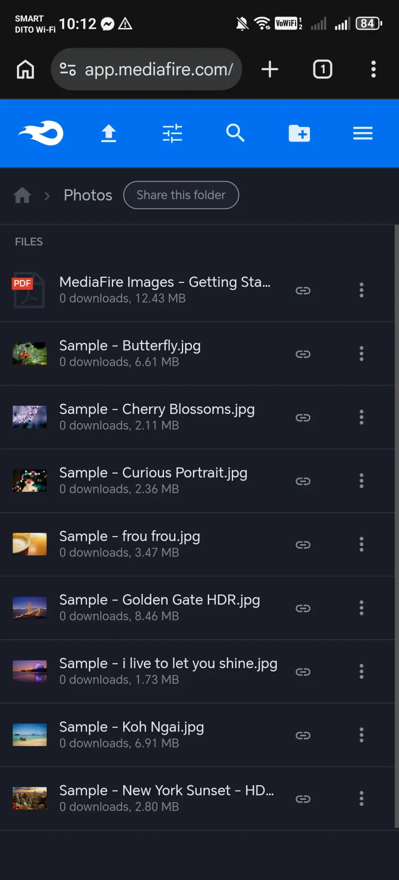The width and height of the screenshot is (399, 880).
Task: Open the options menu for Sample - Golden Gate HDR.jpg
Action: (x=361, y=608)
